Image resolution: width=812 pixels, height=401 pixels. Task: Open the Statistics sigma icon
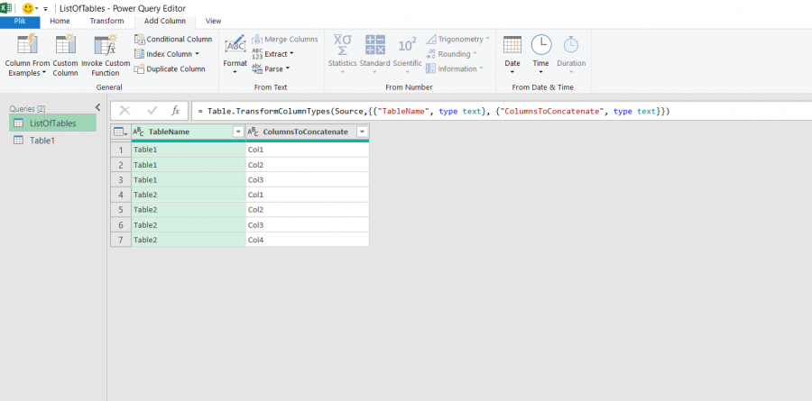pyautogui.click(x=342, y=44)
